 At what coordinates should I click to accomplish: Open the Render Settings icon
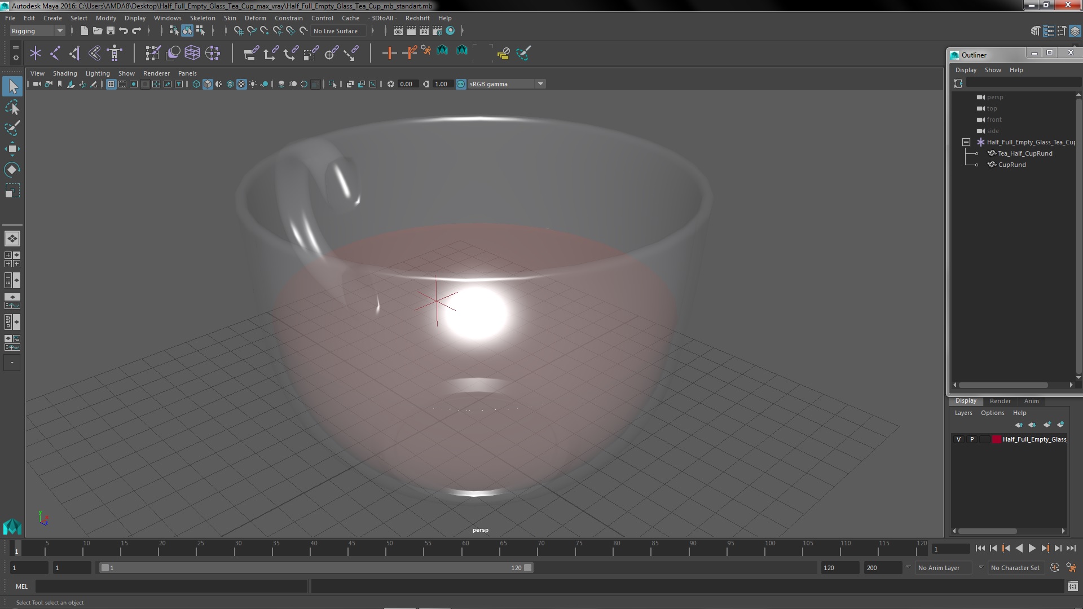[x=437, y=31]
